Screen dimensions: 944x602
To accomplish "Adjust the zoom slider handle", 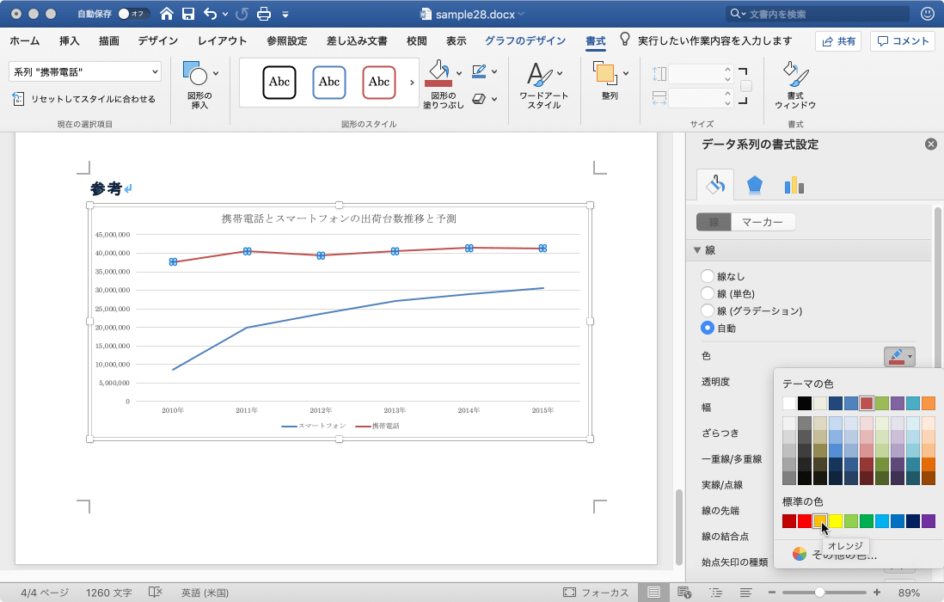I will (819, 593).
